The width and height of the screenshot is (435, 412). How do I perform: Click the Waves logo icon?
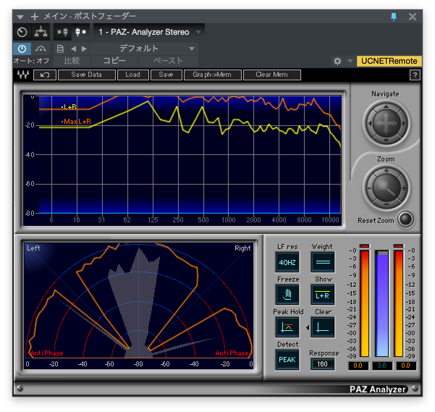point(23,75)
